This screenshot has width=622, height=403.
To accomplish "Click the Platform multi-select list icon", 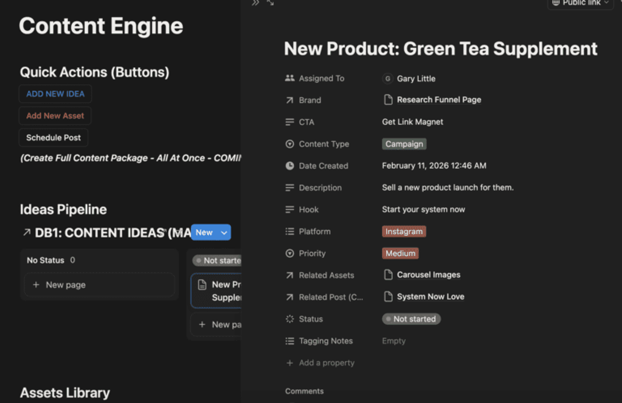I will pos(289,231).
